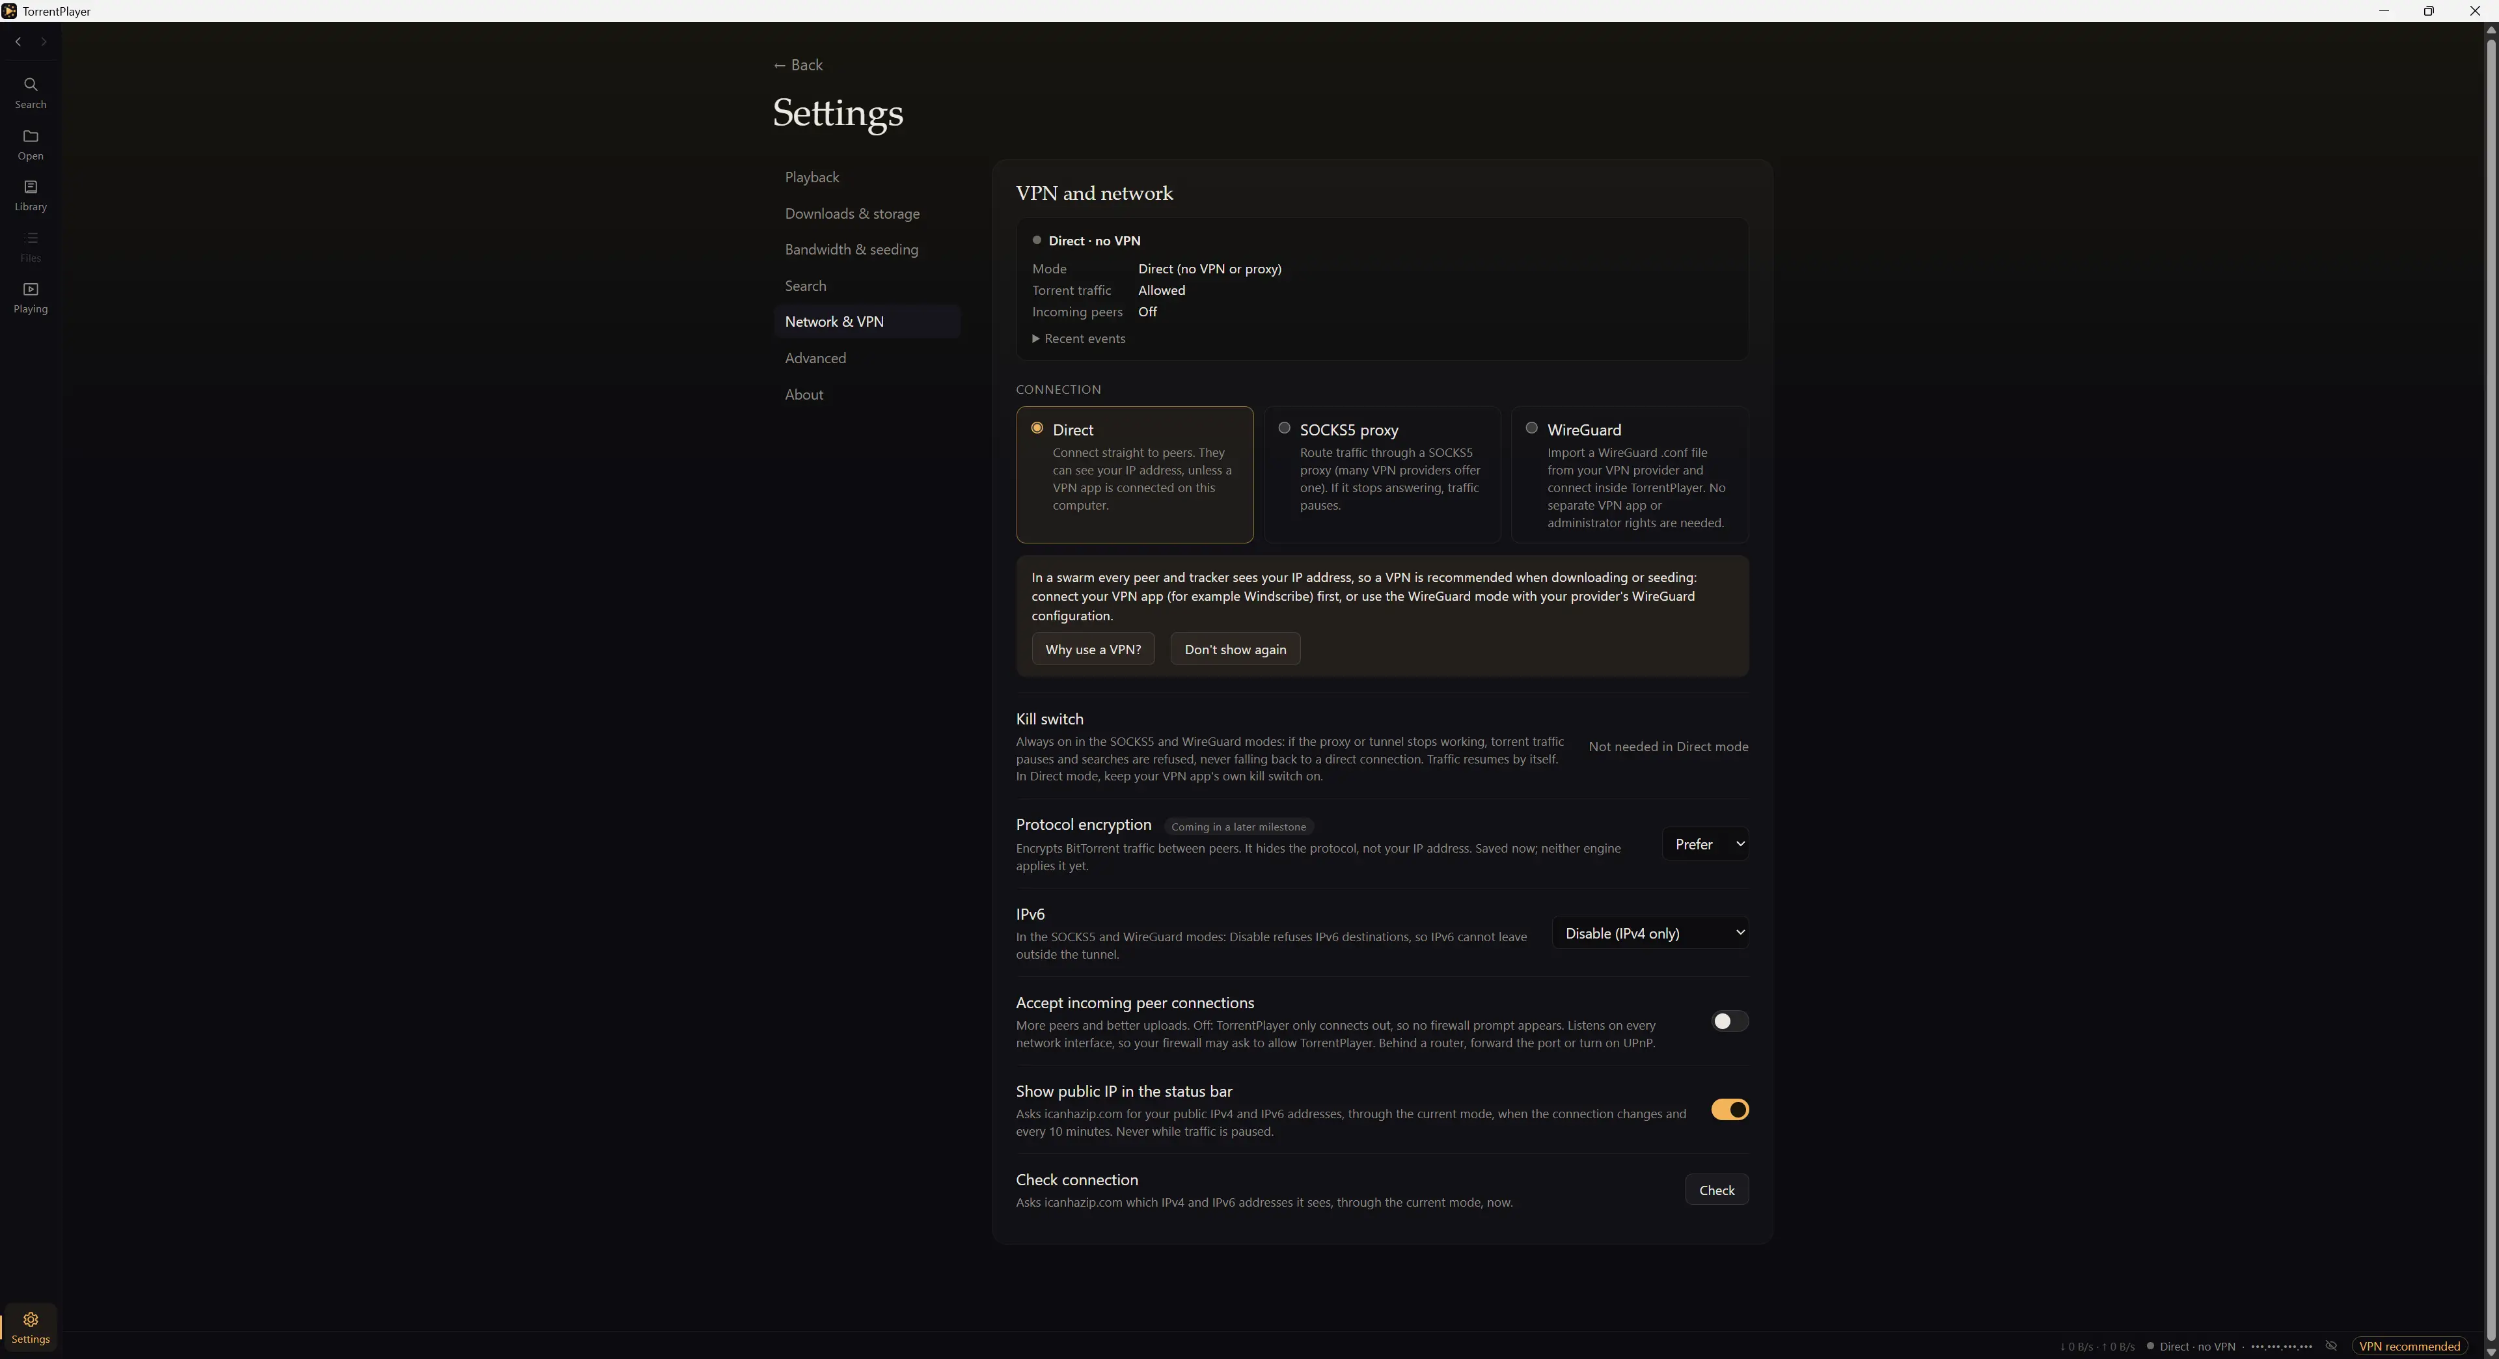This screenshot has width=2499, height=1359.
Task: Click the Torrent traffic 'Allowed' value
Action: (x=1161, y=290)
